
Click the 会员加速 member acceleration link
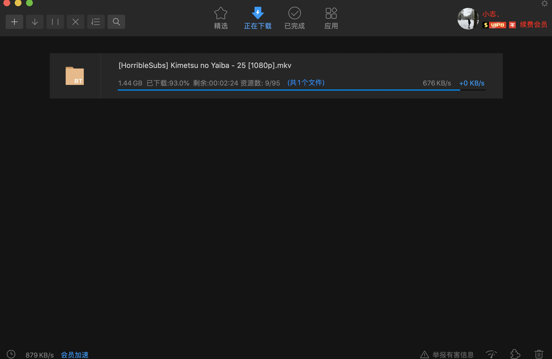tap(75, 355)
